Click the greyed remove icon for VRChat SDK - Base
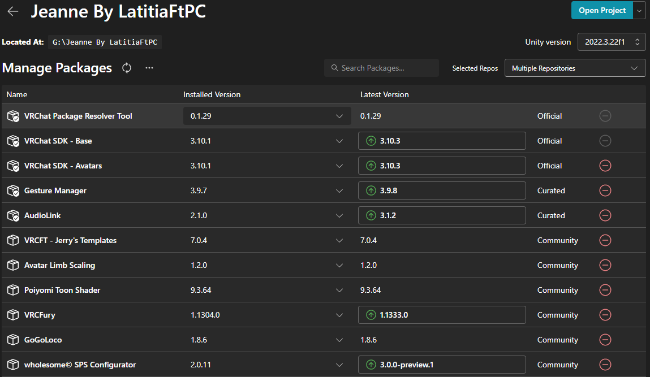 (x=605, y=141)
